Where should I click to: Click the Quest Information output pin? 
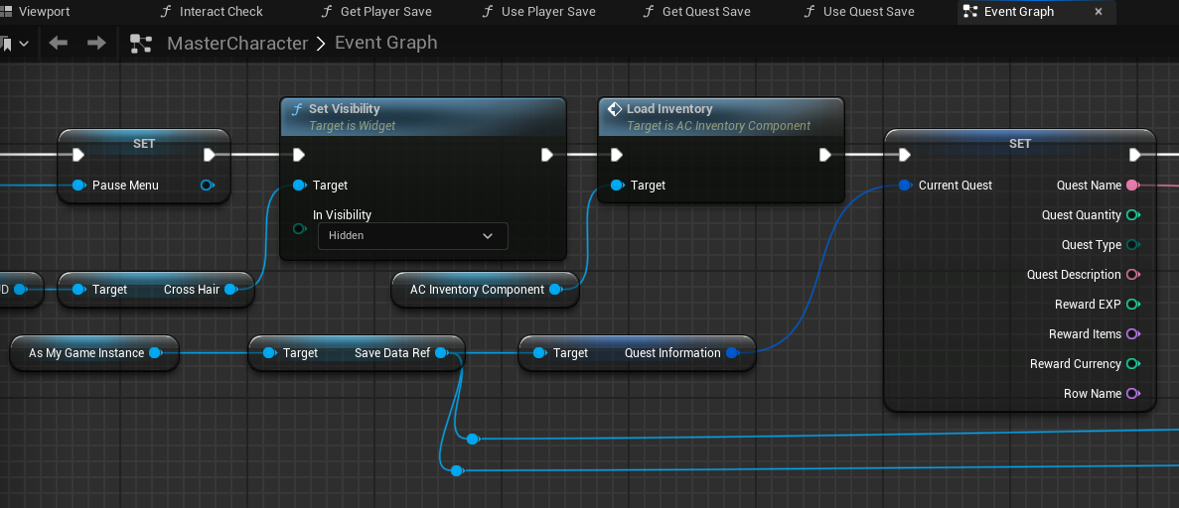tap(732, 352)
